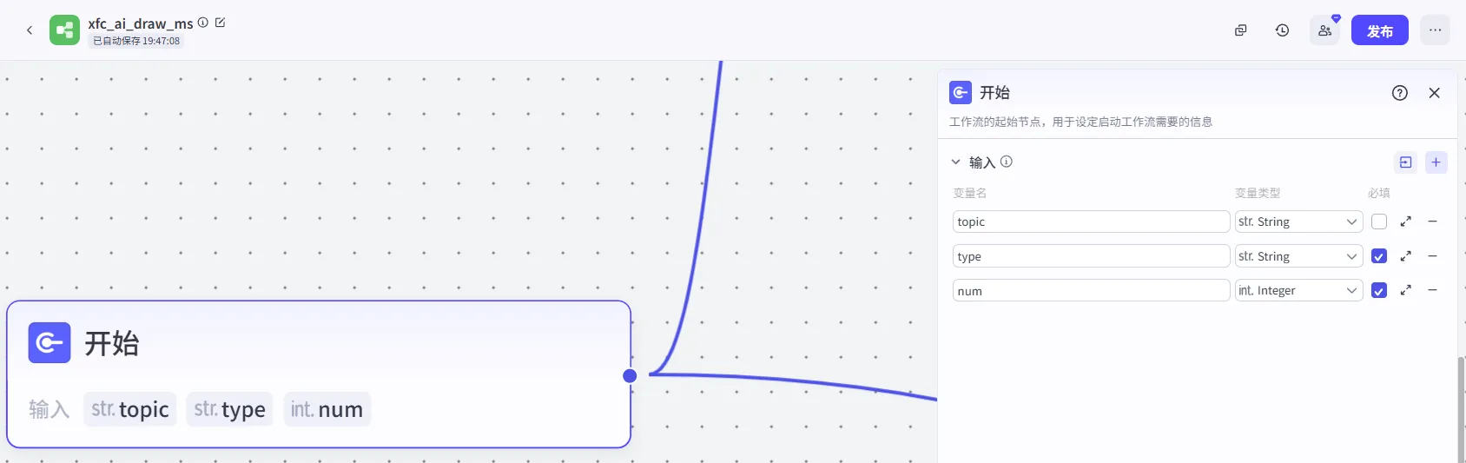Click the type variable name field
The width and height of the screenshot is (1466, 463).
point(1090,256)
